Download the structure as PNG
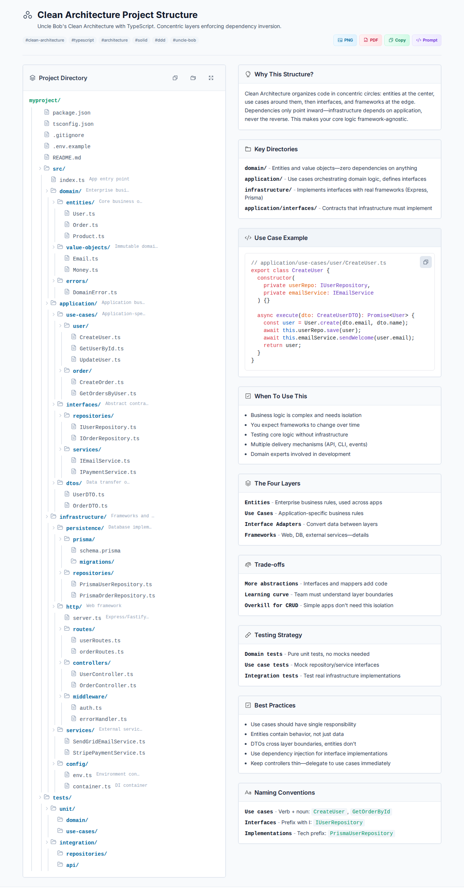Viewport: 464px width, 889px height. pyautogui.click(x=345, y=40)
